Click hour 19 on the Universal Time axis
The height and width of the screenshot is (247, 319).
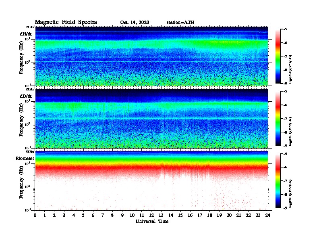[x=219, y=216]
